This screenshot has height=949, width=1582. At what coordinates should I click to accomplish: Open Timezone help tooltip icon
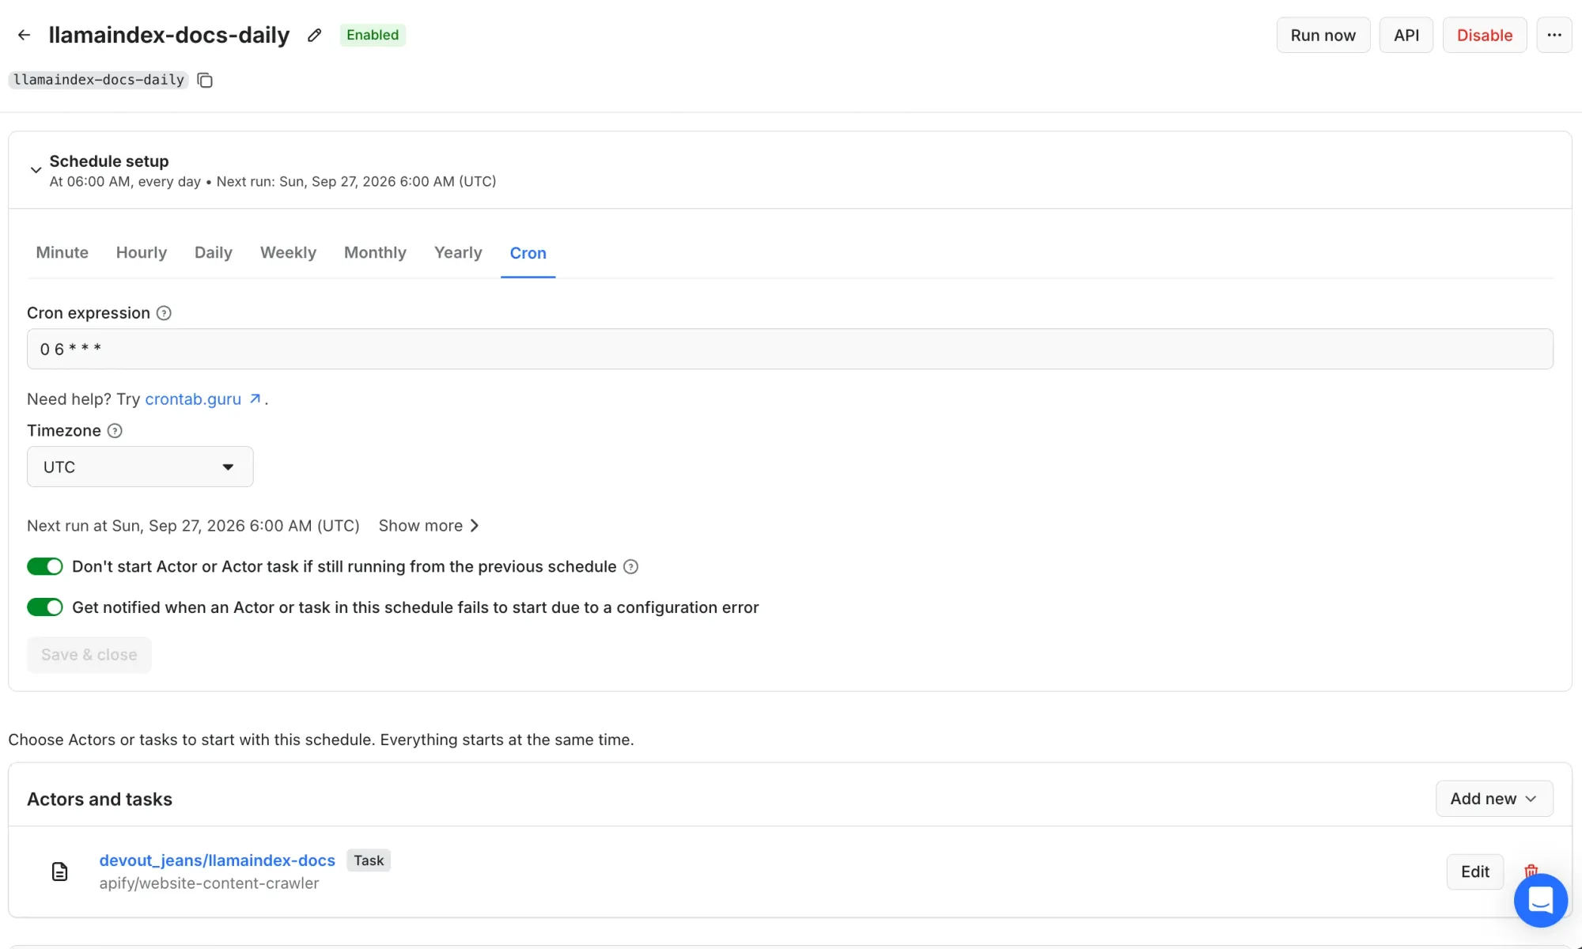115,431
